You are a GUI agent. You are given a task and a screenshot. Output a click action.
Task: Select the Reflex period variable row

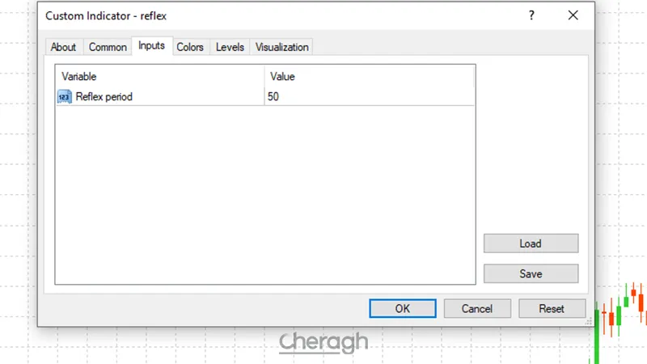coord(104,97)
